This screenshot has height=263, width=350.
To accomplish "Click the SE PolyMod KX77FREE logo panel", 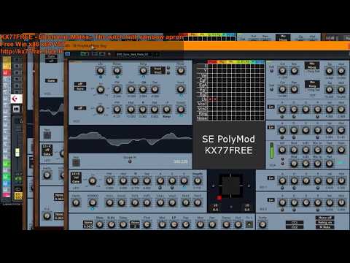I will click(x=229, y=145).
